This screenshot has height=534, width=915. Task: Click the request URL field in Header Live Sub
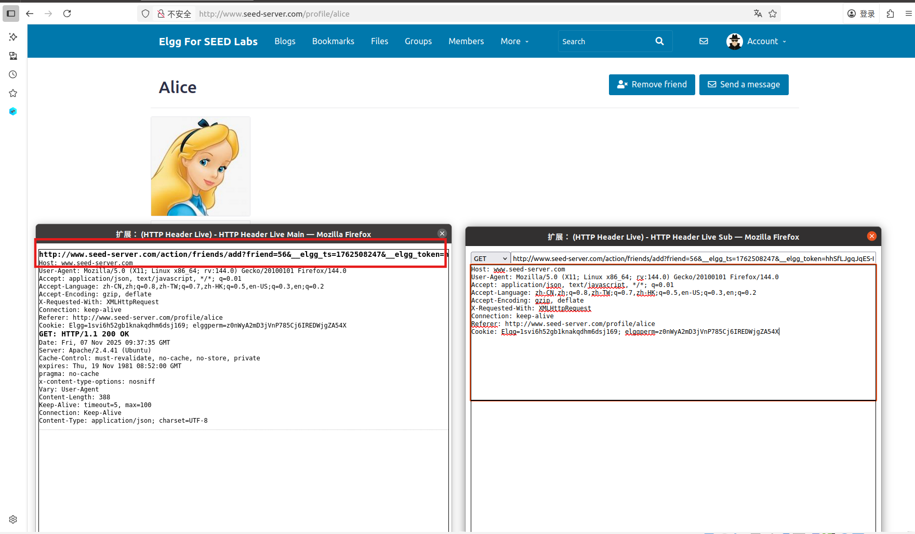click(x=694, y=258)
